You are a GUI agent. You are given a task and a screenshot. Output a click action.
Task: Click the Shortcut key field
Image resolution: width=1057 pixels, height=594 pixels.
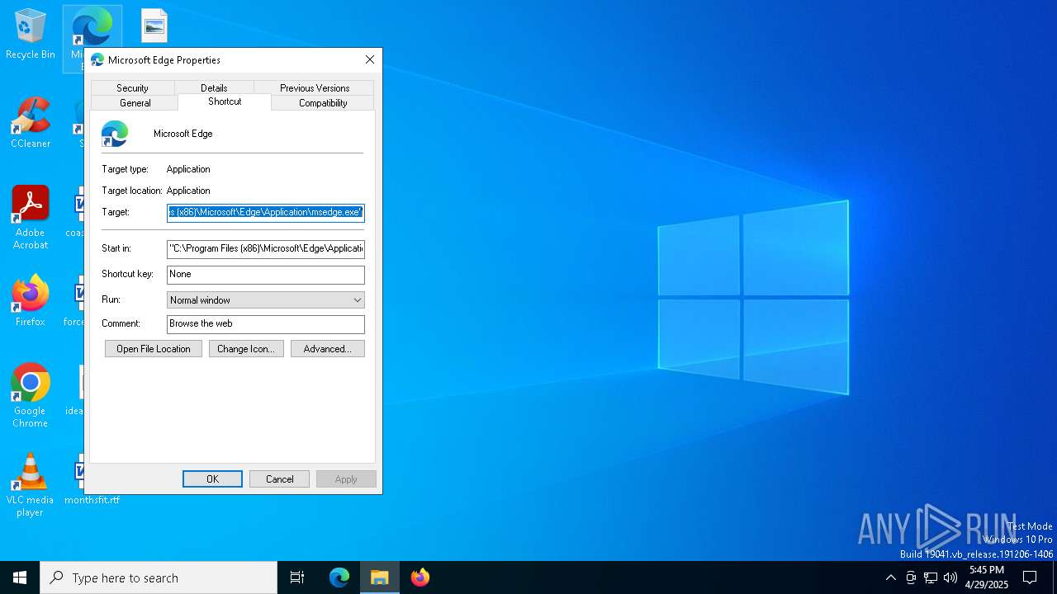pyautogui.click(x=266, y=274)
